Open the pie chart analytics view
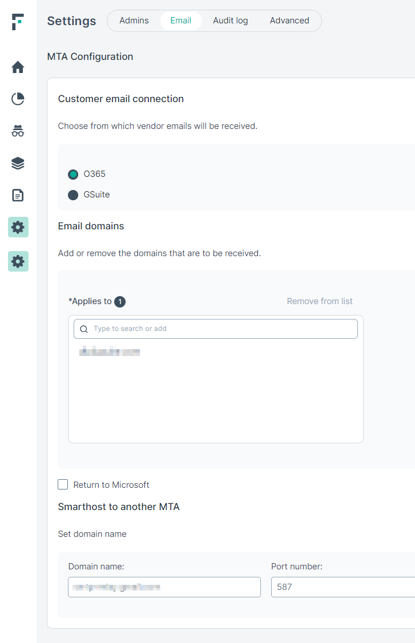 (18, 98)
